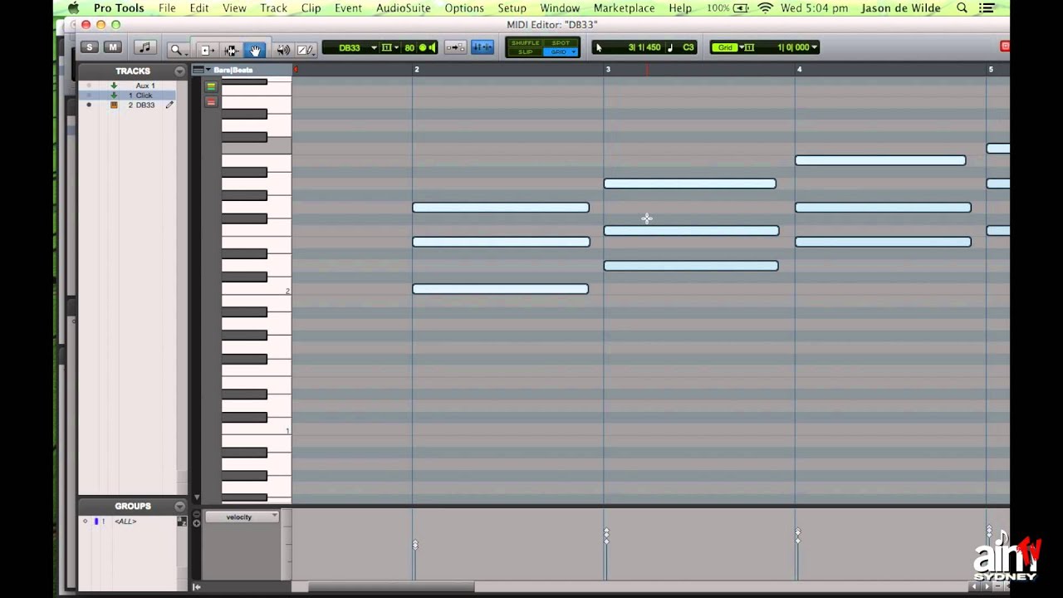
Task: Click the keyboard scroll down arrow
Action: click(197, 498)
